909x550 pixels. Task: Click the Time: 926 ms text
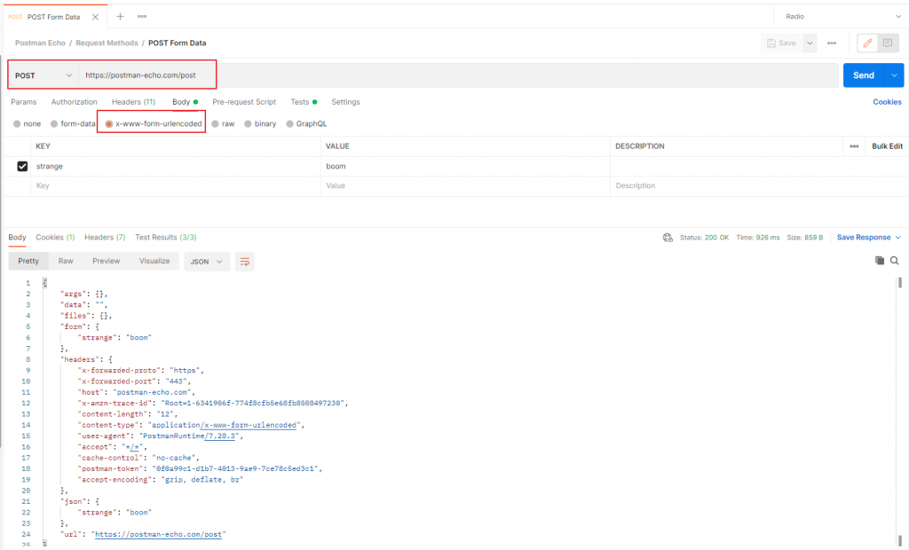pyautogui.click(x=758, y=238)
